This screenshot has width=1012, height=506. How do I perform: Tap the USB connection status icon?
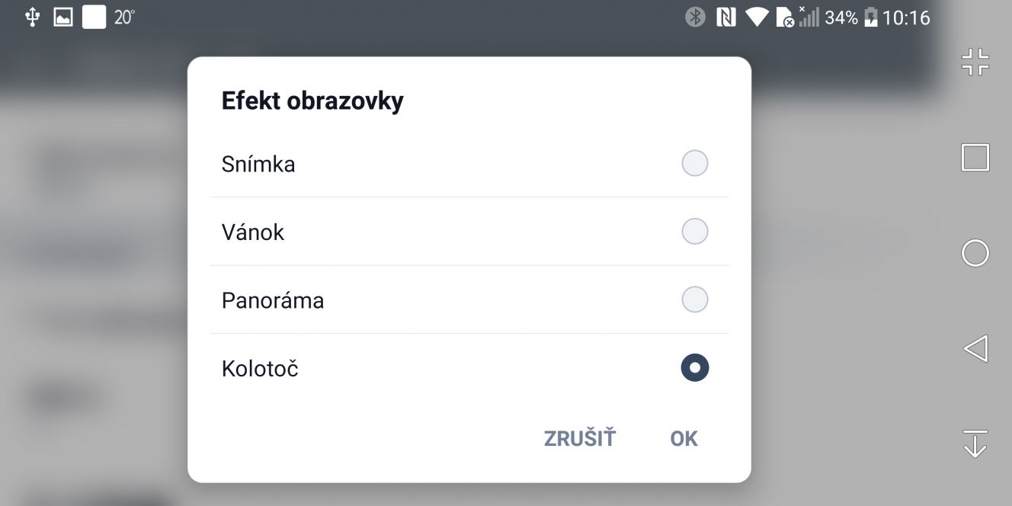tap(32, 17)
